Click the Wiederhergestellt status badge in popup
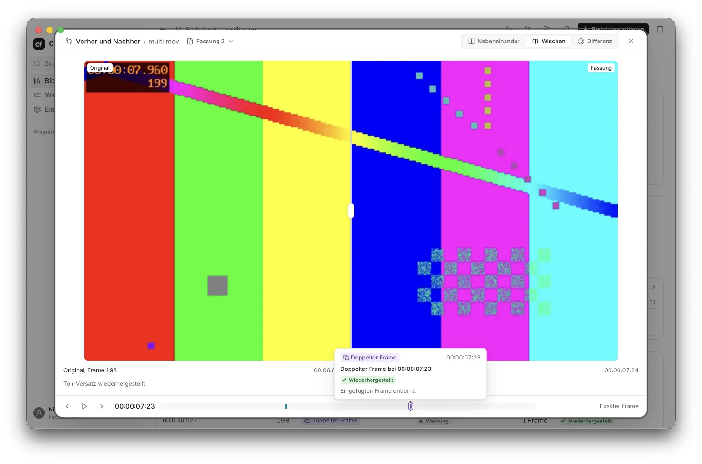 click(x=368, y=380)
